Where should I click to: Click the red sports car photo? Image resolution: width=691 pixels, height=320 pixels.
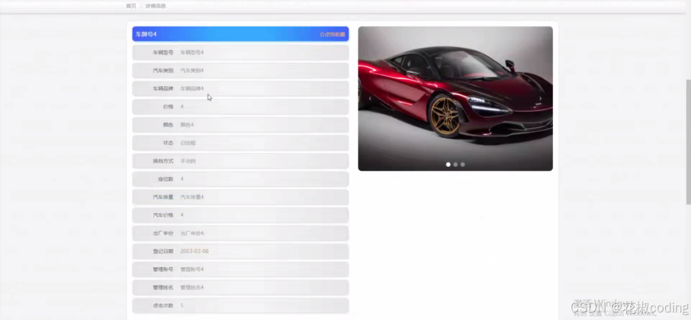(x=455, y=99)
